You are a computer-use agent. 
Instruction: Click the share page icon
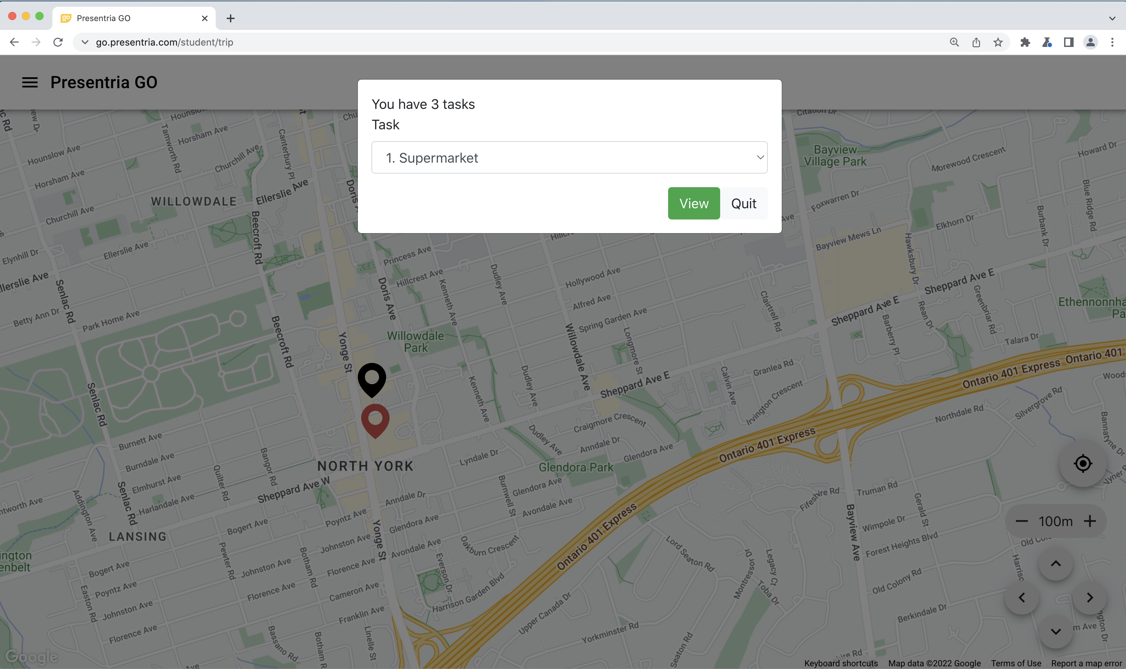(976, 43)
